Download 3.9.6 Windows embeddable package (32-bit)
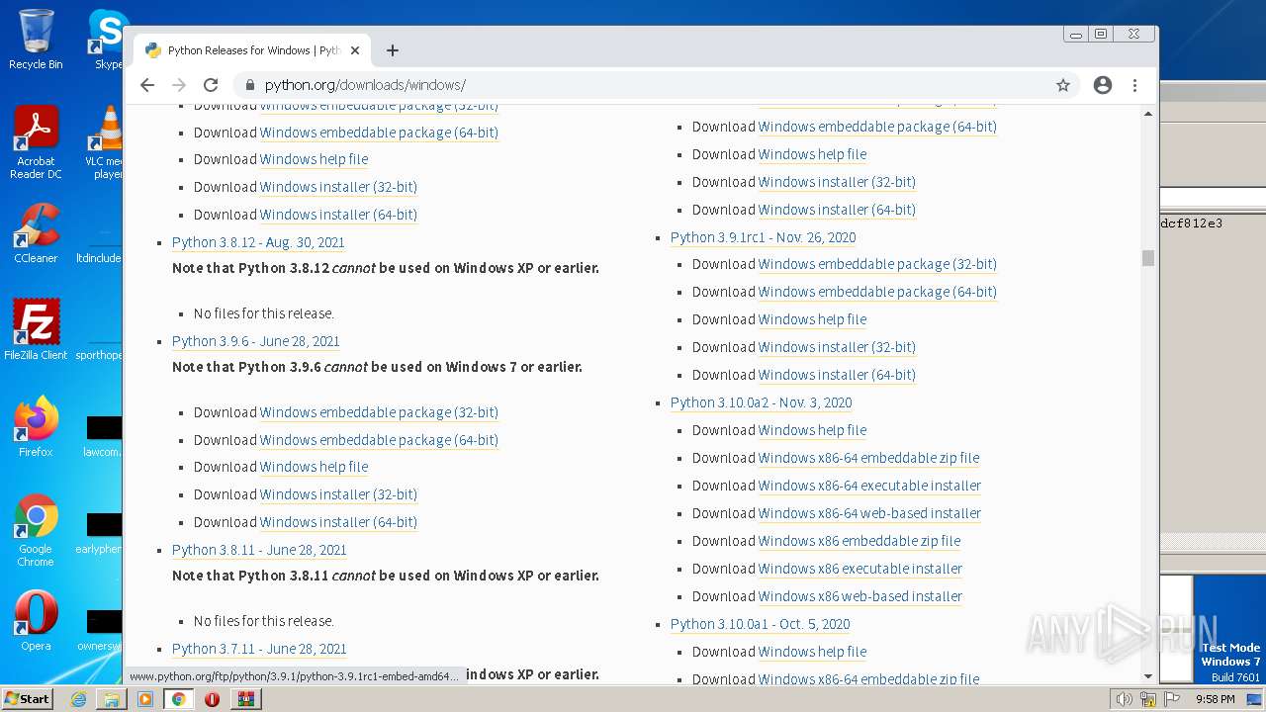 tap(379, 412)
